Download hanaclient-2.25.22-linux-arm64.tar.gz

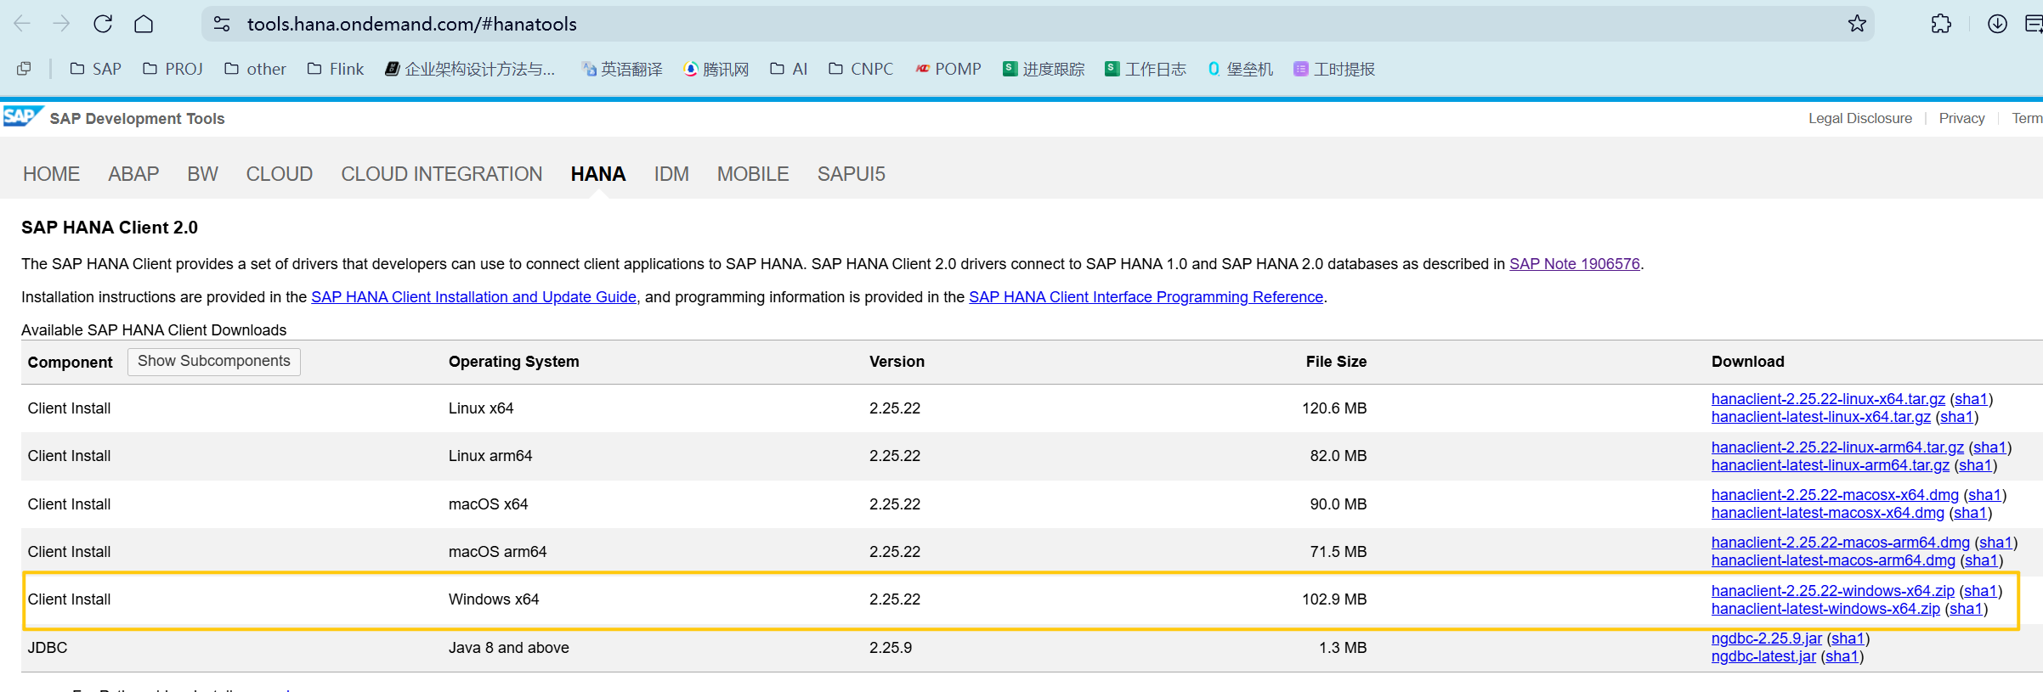(x=1837, y=447)
